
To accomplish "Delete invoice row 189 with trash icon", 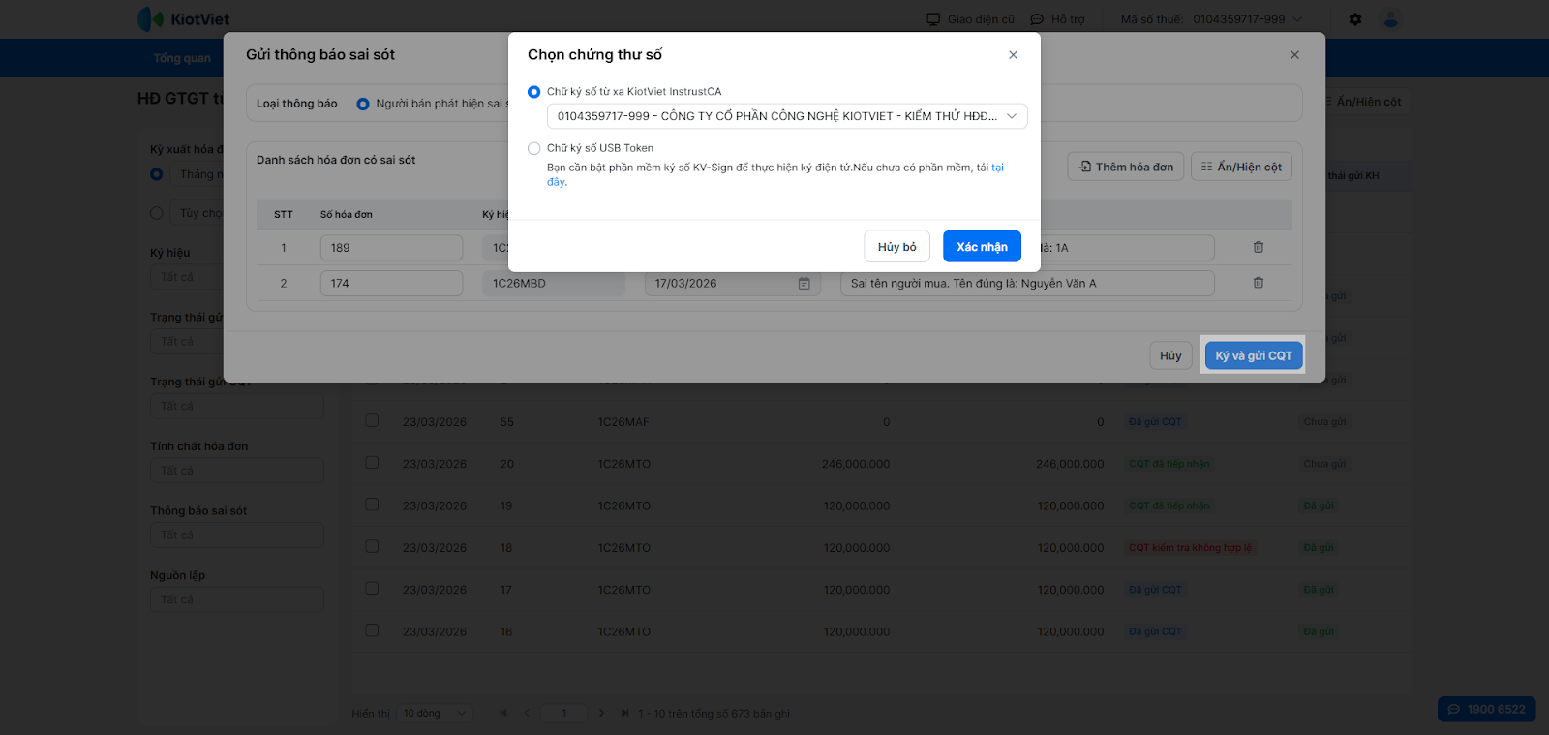I will pos(1259,247).
